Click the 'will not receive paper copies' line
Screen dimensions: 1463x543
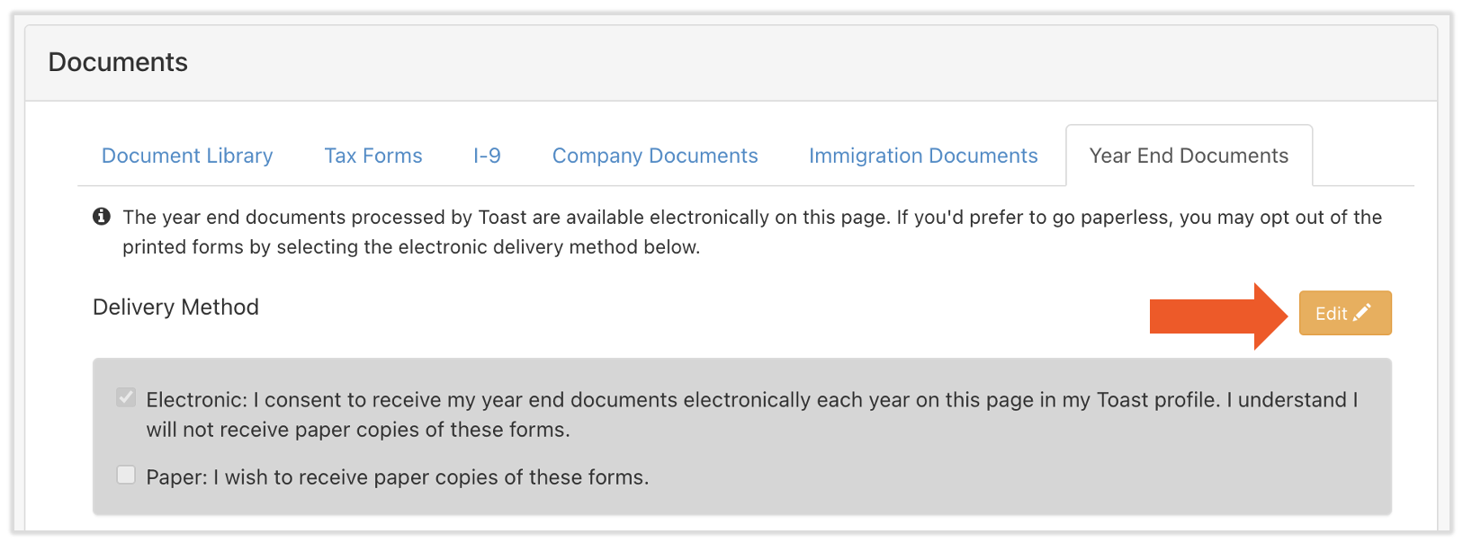tap(358, 430)
